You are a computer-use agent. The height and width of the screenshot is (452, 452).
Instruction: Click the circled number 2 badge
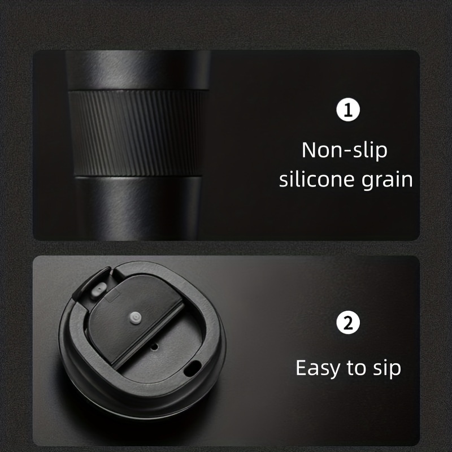click(x=348, y=322)
